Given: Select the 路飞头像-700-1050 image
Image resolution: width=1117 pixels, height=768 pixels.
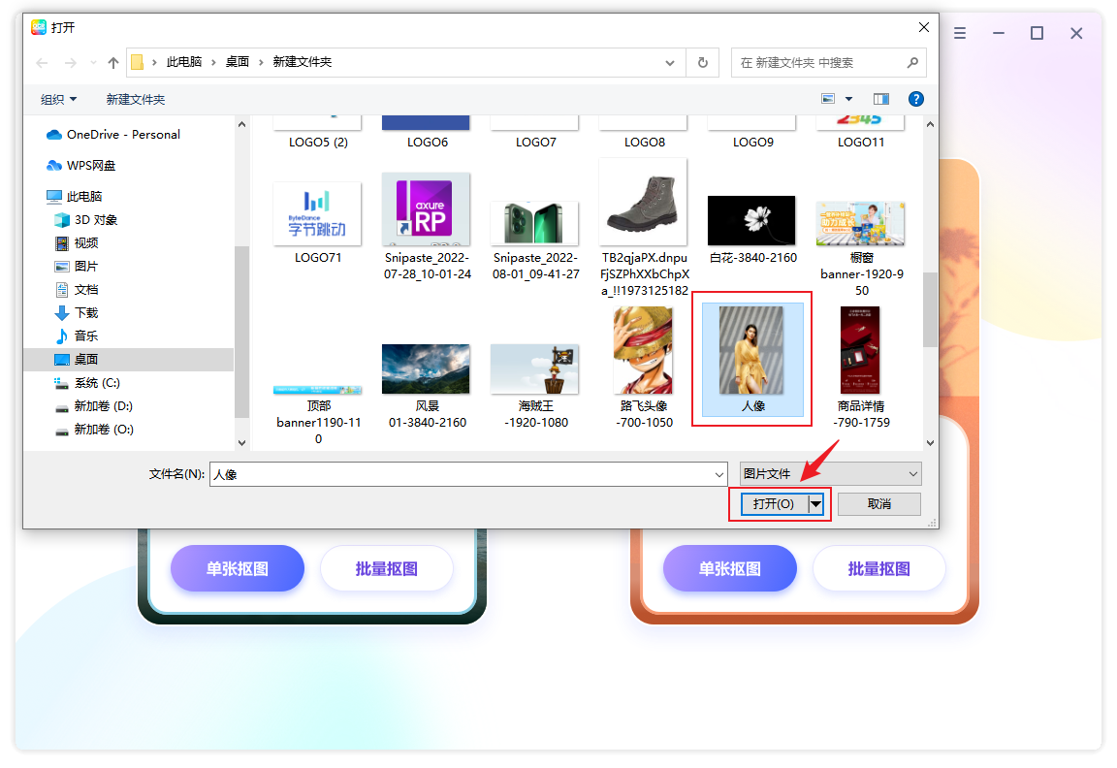Looking at the screenshot, I should click(x=645, y=368).
